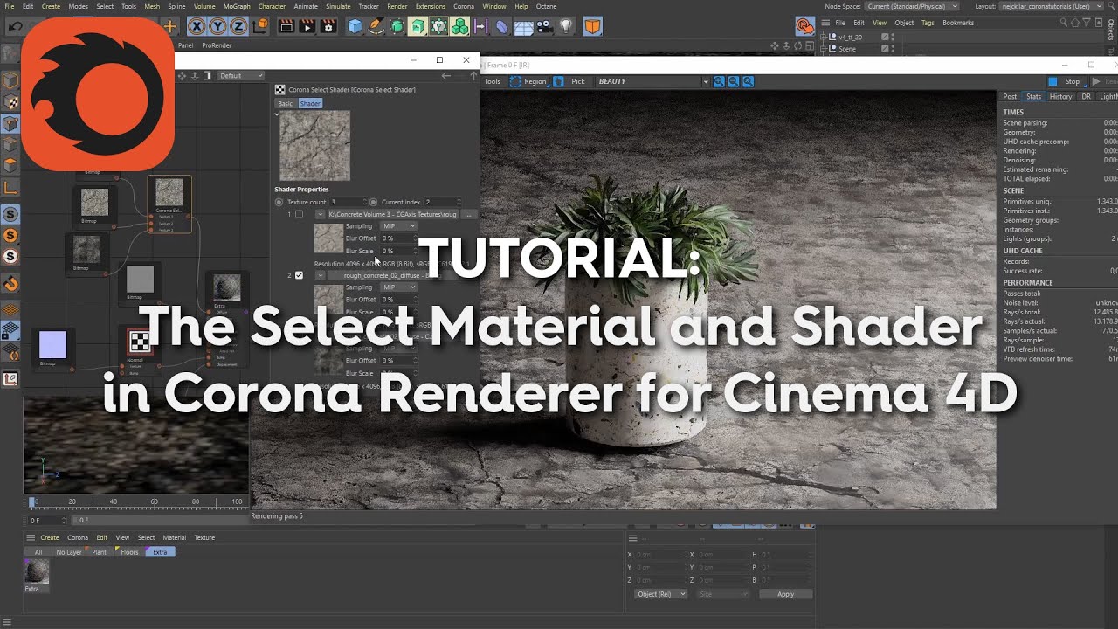Toggle Texture count animation radio dot
Viewport: 1118px width, 629px height.
(279, 202)
